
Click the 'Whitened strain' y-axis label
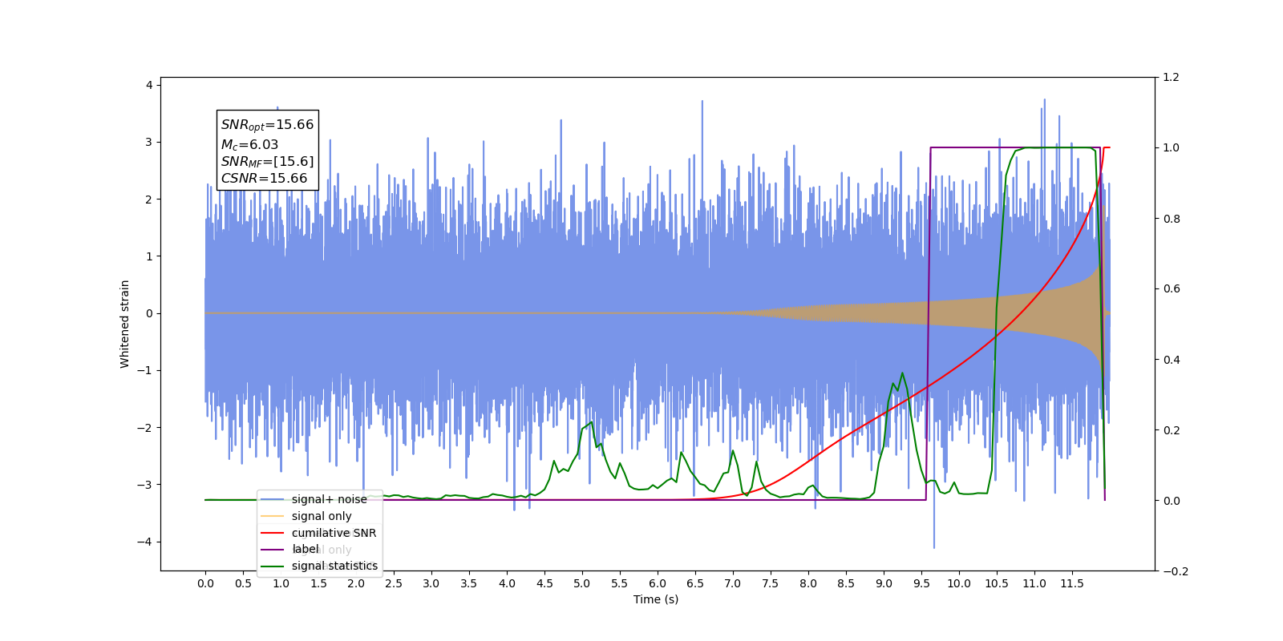124,324
